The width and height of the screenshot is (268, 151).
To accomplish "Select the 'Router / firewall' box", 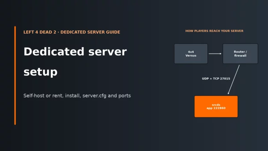I will (x=240, y=54).
